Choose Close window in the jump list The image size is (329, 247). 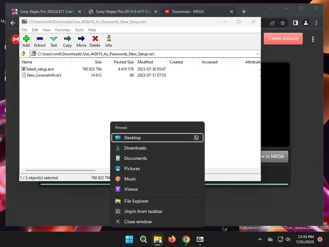tap(157, 222)
